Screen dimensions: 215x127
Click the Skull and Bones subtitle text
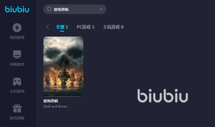[55, 106]
